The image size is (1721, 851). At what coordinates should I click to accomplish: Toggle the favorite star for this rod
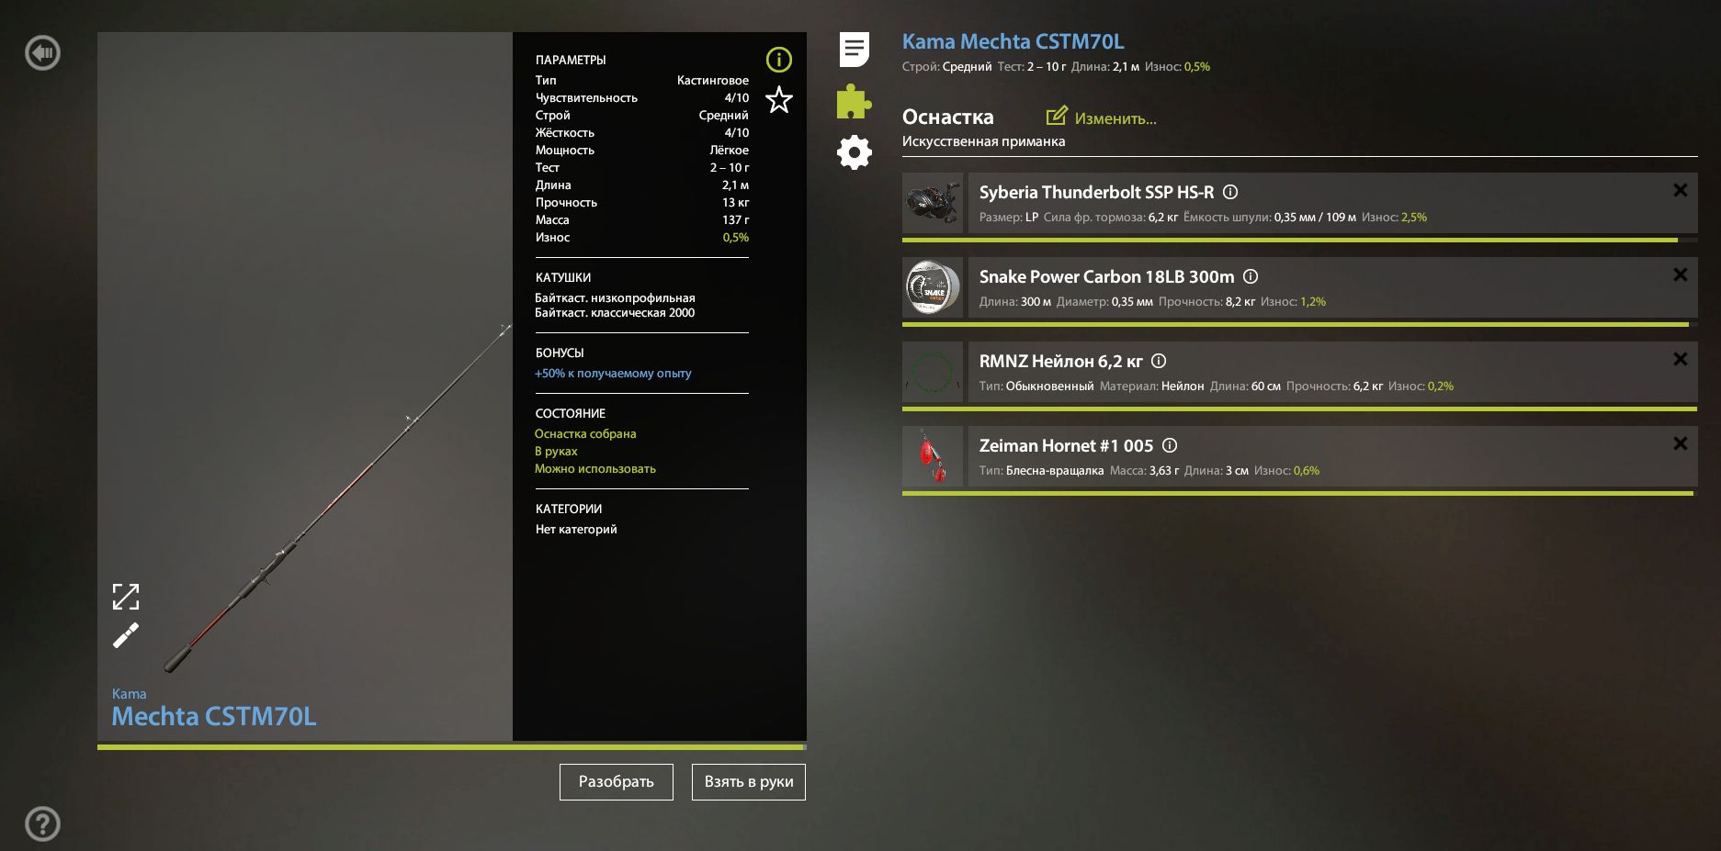coord(779,99)
